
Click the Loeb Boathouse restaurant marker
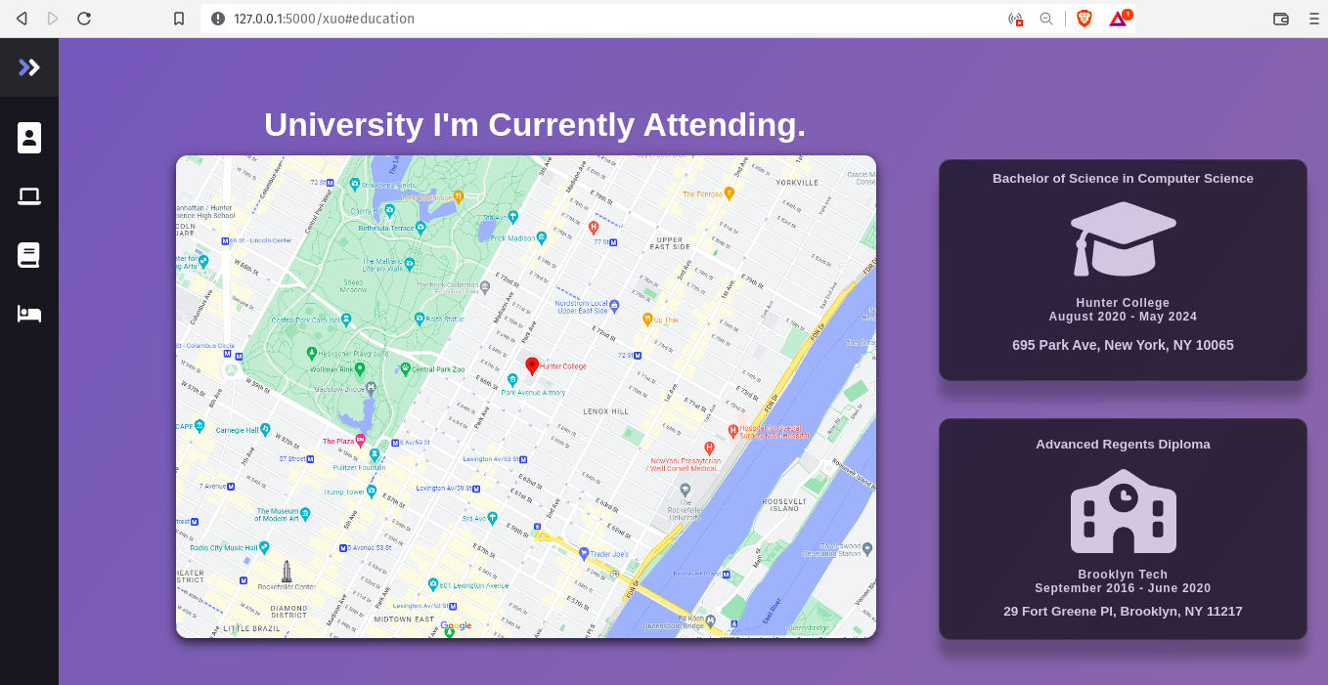[458, 196]
